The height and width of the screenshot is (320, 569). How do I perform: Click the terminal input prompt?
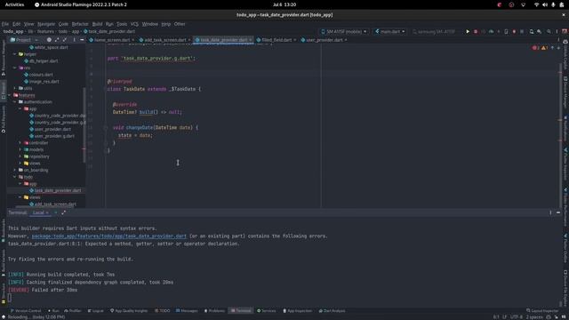point(10,298)
